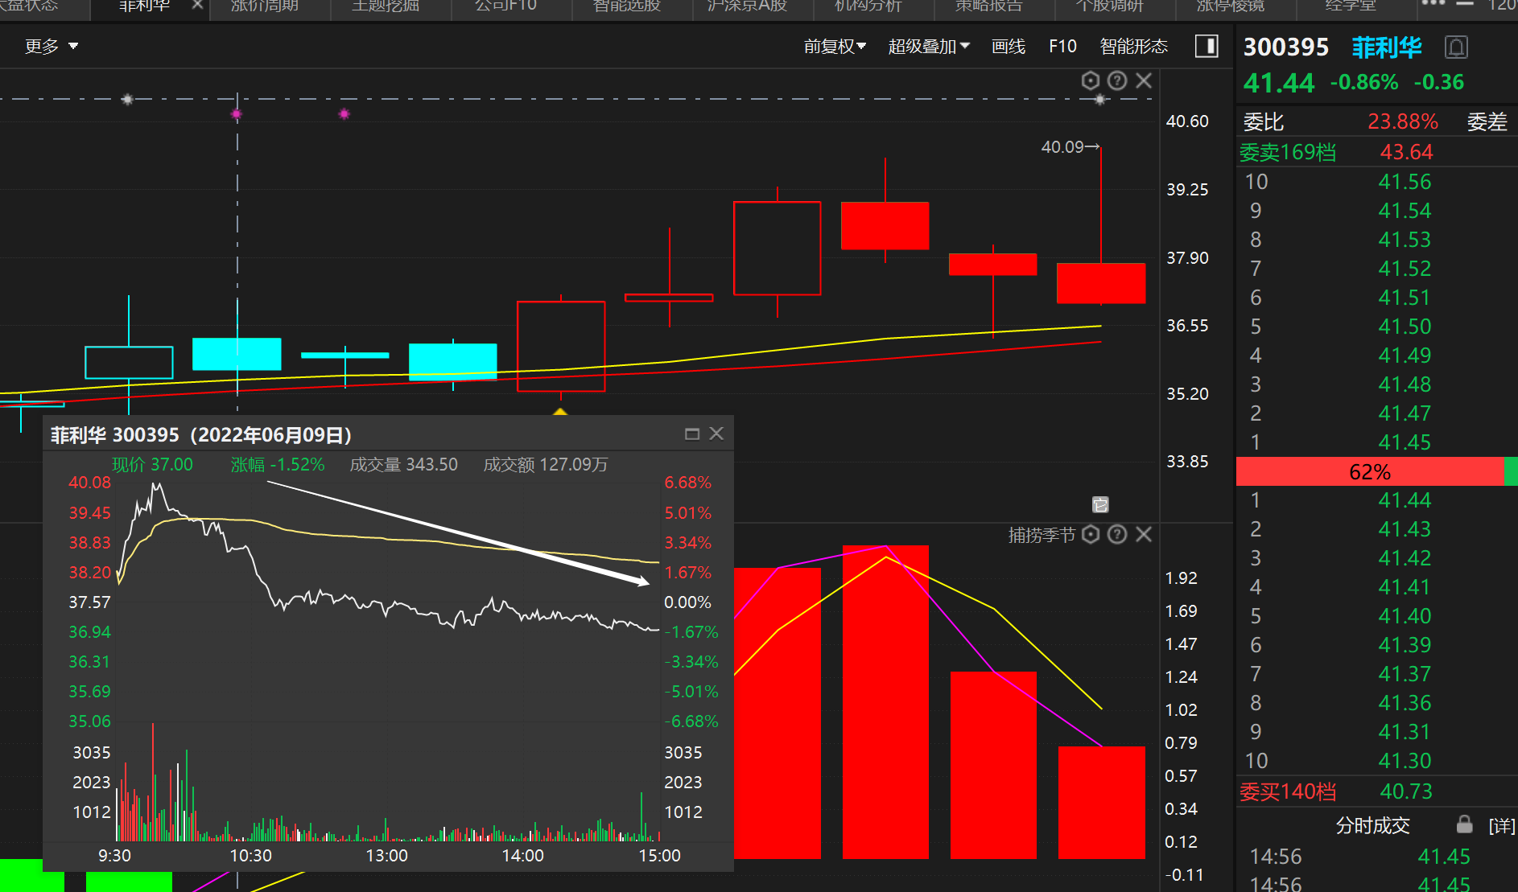
Task: Click the price alert bell icon
Action: pos(1456,47)
